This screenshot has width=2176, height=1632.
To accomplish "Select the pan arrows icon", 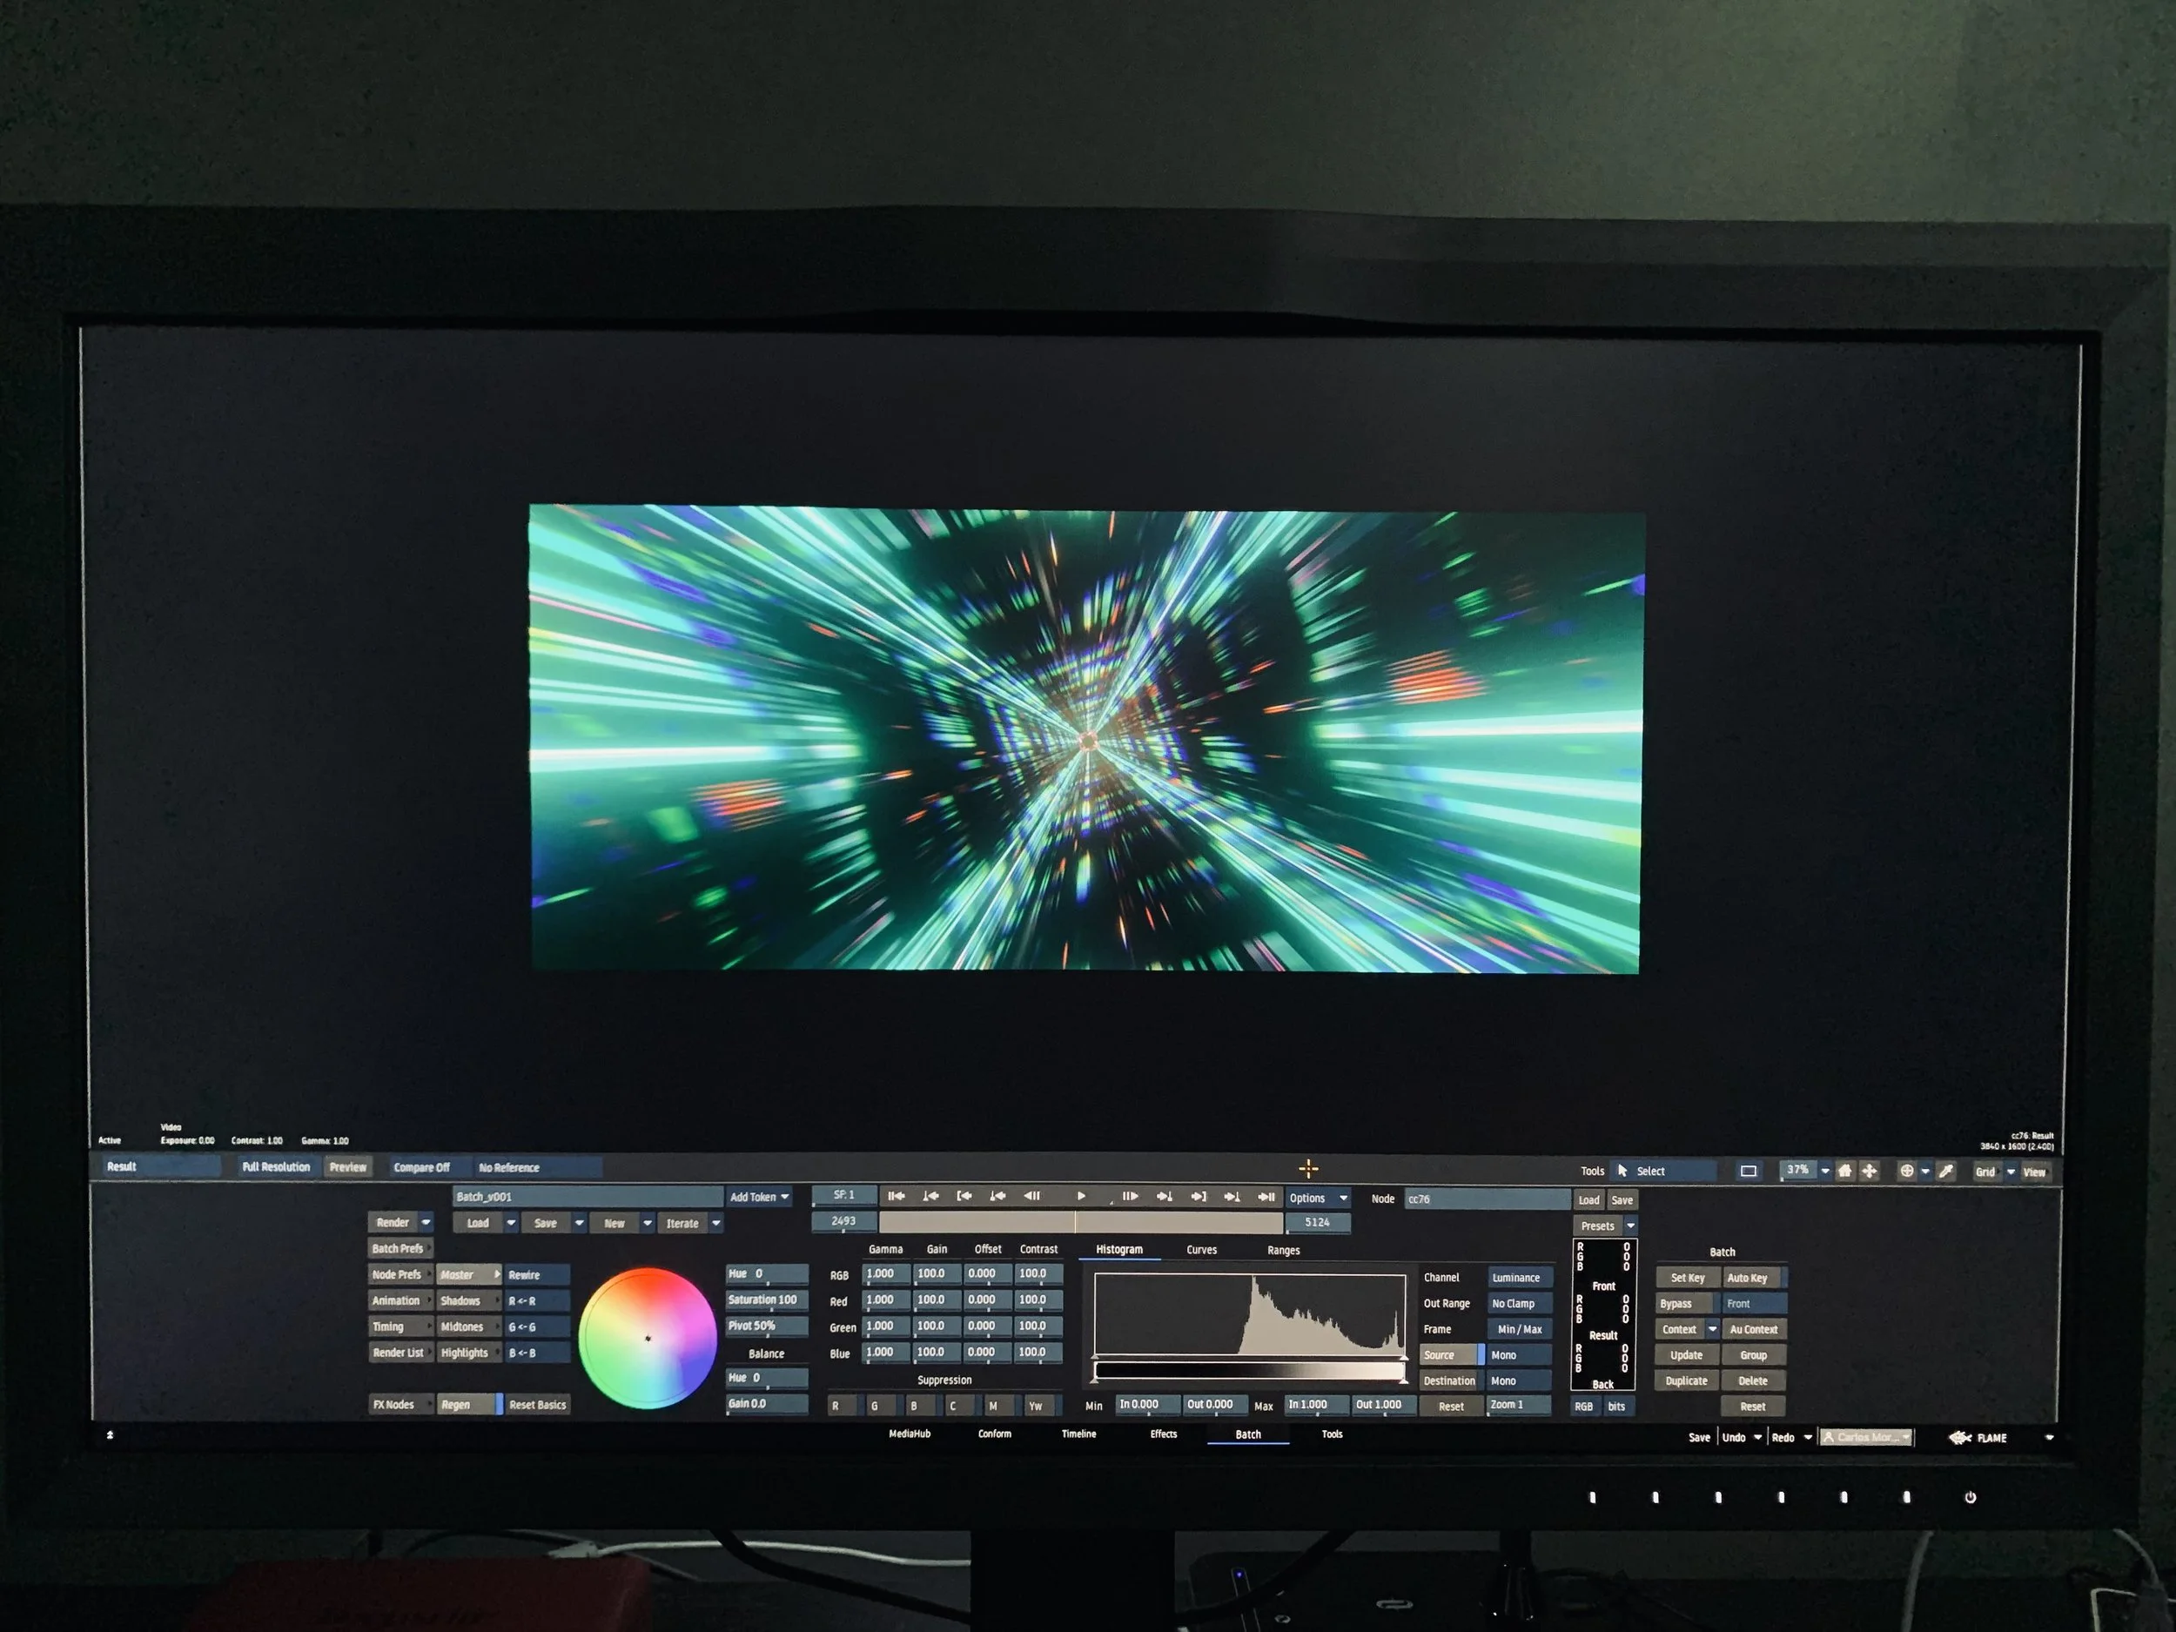I will click(1869, 1171).
